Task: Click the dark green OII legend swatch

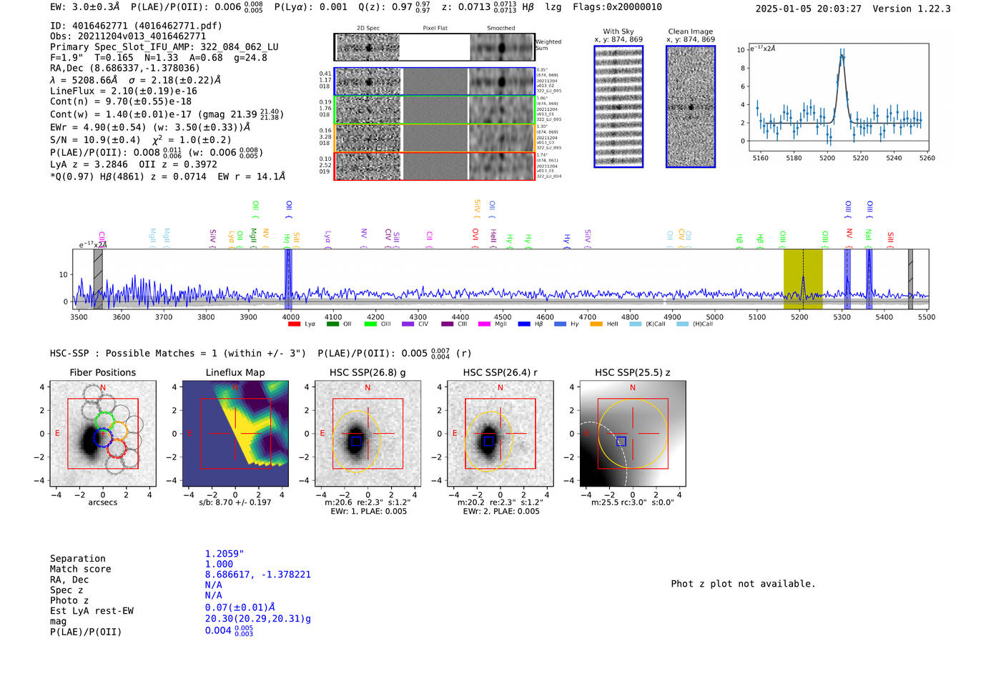Action: point(332,324)
